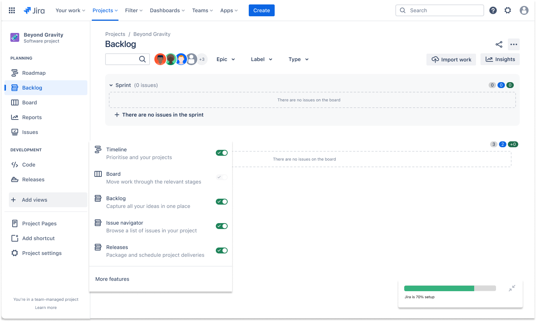Viewport: 536px width, 323px height.
Task: Toggle the Timeline view switch
Action: coord(222,153)
